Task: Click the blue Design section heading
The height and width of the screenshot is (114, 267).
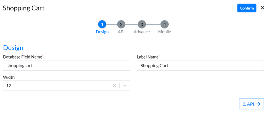Action: 13,48
